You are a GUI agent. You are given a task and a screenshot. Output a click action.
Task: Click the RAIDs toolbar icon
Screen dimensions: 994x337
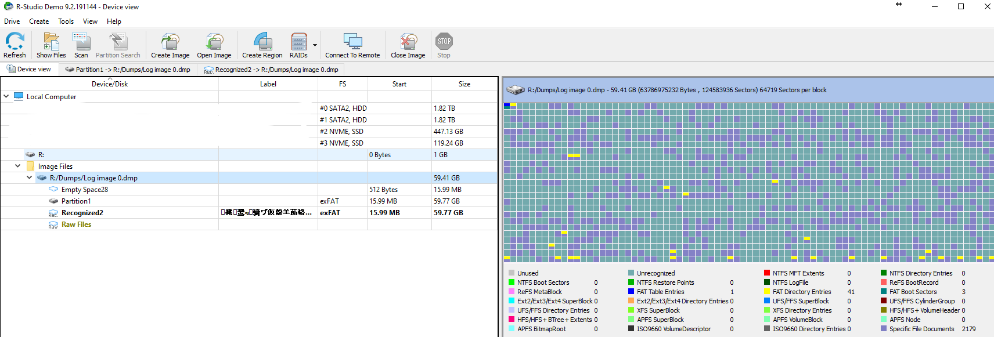[298, 45]
